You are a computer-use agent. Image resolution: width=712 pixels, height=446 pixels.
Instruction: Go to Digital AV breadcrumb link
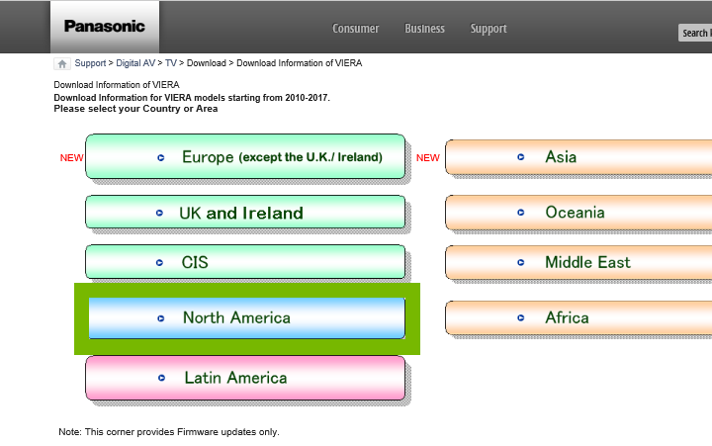pos(135,63)
